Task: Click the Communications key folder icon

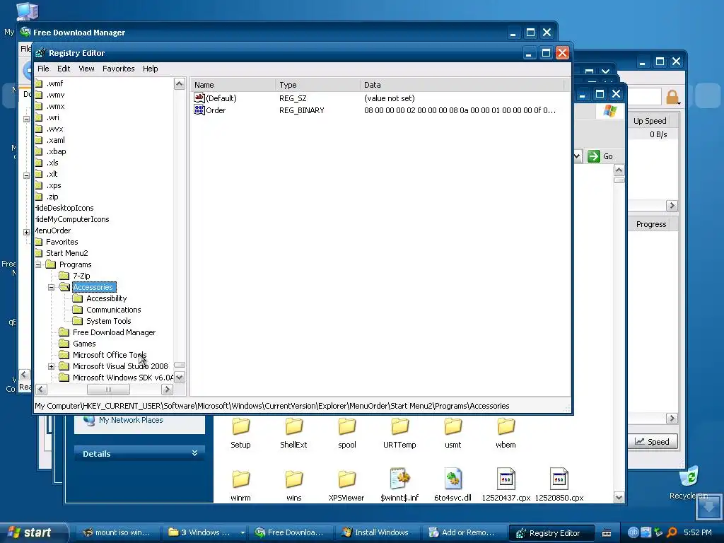Action: click(78, 310)
